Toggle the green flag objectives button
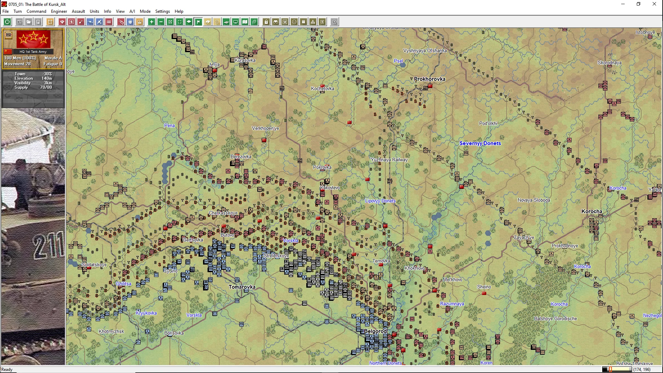The height and width of the screenshot is (373, 663). point(198,22)
